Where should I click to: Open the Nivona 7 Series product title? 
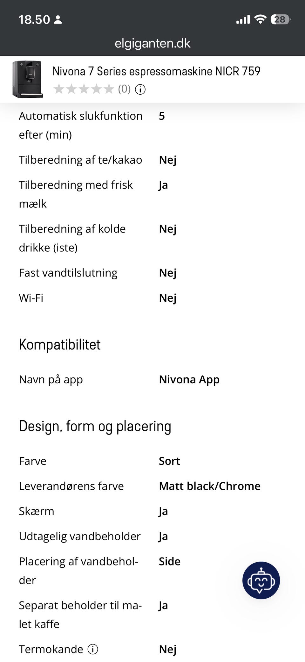click(156, 71)
